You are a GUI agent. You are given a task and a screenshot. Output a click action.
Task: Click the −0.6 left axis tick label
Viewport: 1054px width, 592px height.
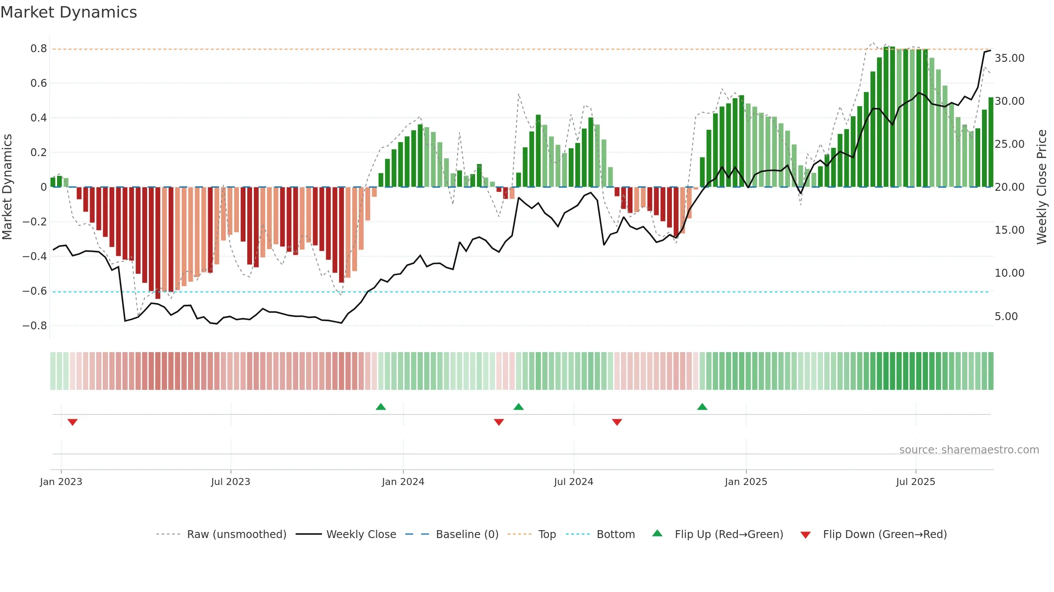35,291
